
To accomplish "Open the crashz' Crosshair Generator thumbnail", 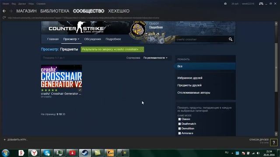I will [x=61, y=76].
